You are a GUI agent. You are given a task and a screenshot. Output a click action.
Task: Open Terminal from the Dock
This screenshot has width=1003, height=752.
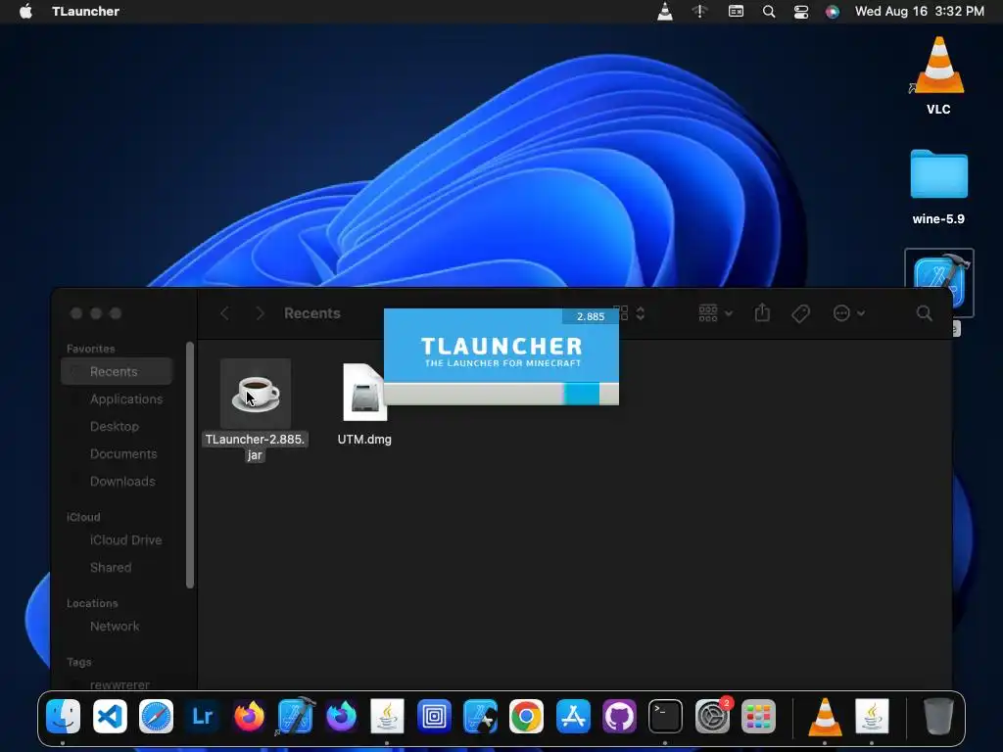(665, 716)
